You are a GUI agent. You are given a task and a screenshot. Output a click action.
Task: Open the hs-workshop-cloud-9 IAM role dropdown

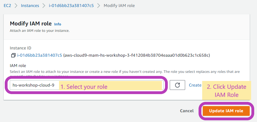click(86, 85)
